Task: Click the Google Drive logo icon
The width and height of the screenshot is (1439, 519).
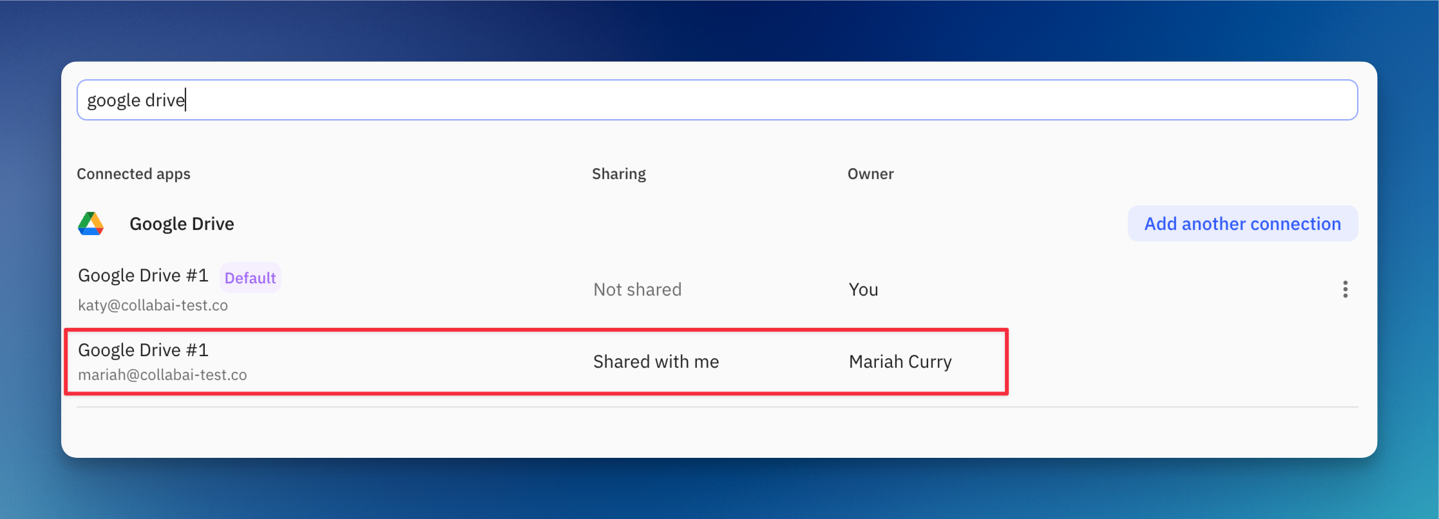Action: 91,223
